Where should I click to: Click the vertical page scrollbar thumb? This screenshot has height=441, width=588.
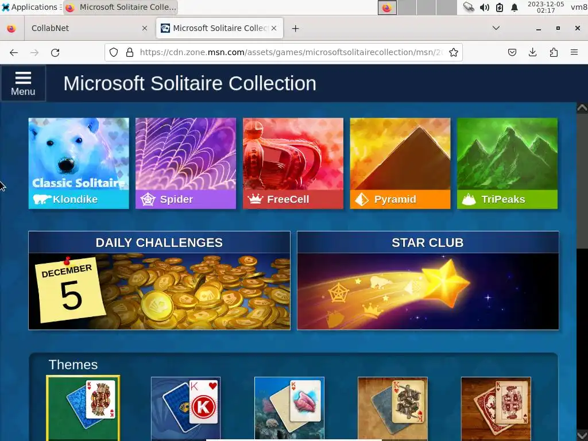tap(582, 181)
